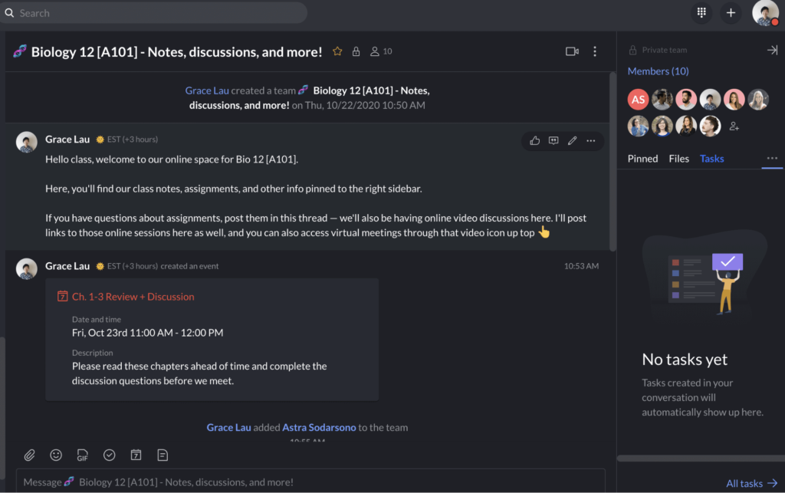Switch to the Files tab

point(678,159)
